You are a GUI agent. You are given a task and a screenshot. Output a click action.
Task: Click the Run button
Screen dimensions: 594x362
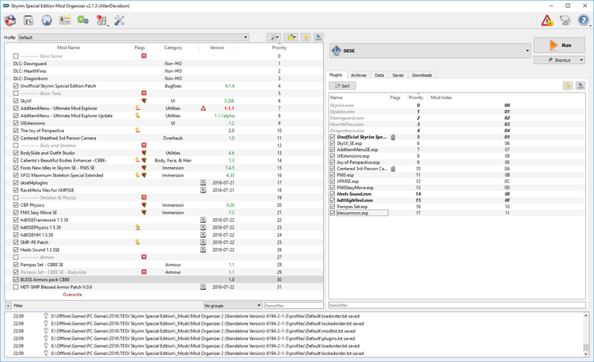(x=559, y=45)
